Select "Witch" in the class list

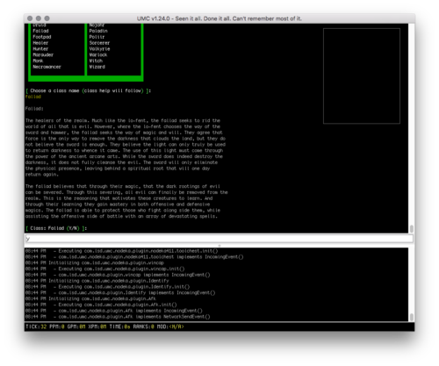point(96,61)
